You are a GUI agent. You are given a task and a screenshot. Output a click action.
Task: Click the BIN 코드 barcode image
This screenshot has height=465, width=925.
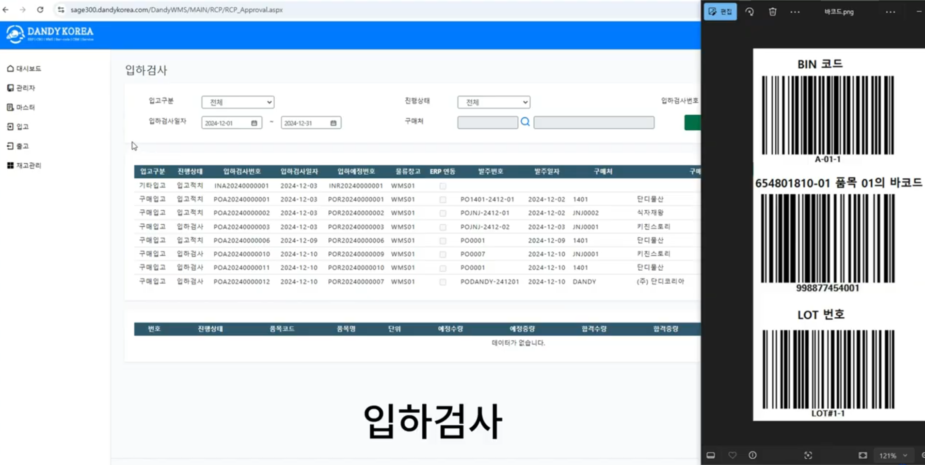(828, 115)
